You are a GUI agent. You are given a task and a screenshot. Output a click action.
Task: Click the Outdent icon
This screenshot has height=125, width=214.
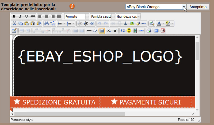(x=80, y=23)
